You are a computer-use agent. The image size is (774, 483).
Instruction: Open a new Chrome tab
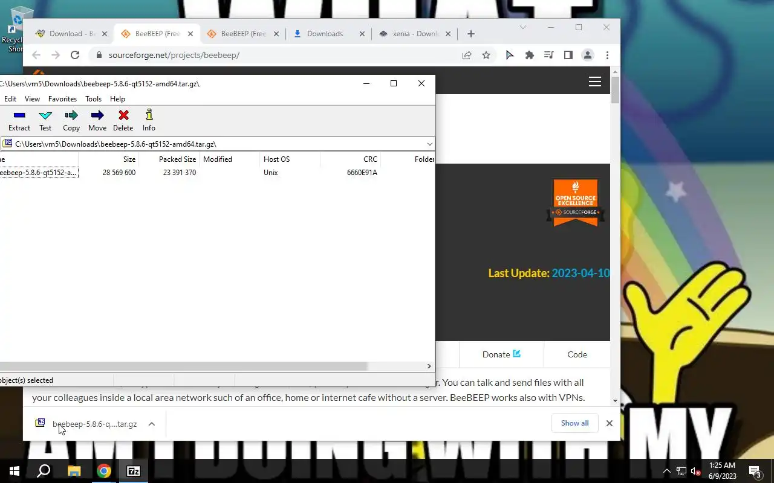click(x=471, y=34)
